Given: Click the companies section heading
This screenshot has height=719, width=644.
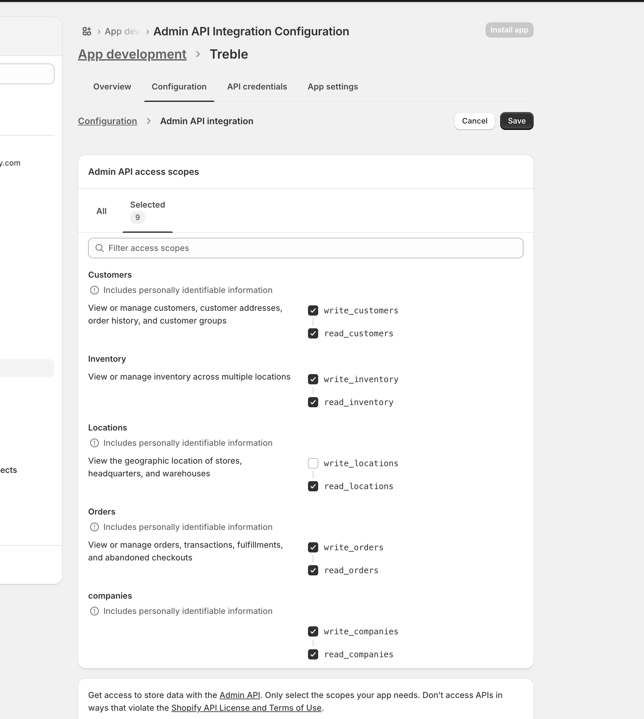Looking at the screenshot, I should 110,596.
